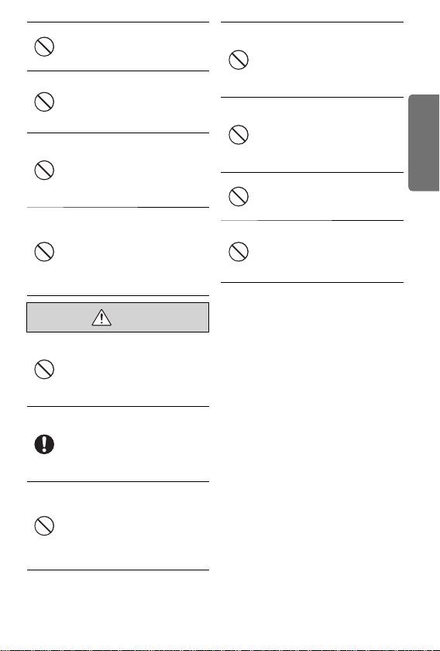Image resolution: width=440 pixels, height=651 pixels.
Task: Select prohibition icon directly below the caution banner
Action: click(x=44, y=369)
